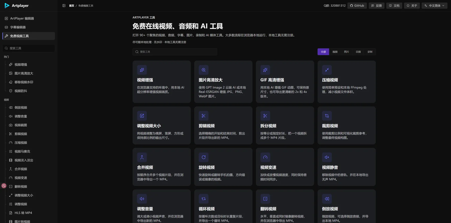Click the 图片高清放大 sidebar icon

tap(11, 73)
